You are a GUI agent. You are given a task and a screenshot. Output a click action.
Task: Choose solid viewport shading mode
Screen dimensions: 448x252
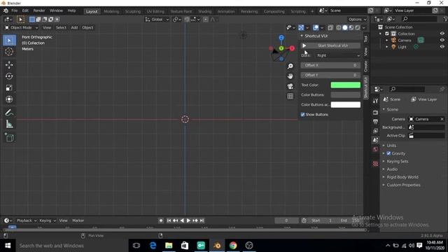pos(345,28)
